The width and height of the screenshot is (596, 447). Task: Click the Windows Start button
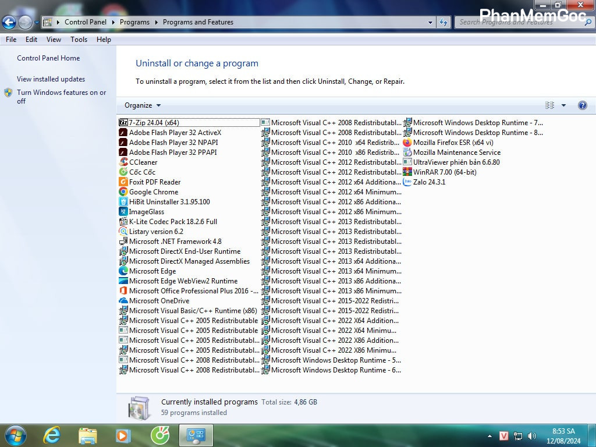(15, 435)
